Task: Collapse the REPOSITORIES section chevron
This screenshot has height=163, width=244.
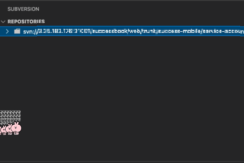Action: pyautogui.click(x=3, y=22)
